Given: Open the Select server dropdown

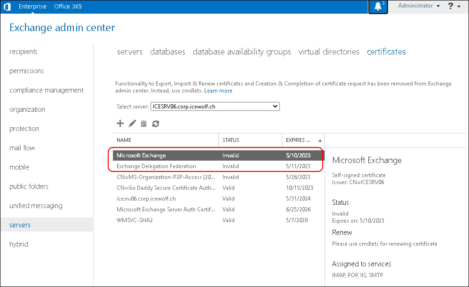Looking at the screenshot, I should point(215,106).
